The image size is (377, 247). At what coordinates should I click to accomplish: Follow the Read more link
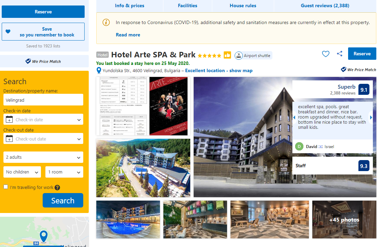pos(128,35)
